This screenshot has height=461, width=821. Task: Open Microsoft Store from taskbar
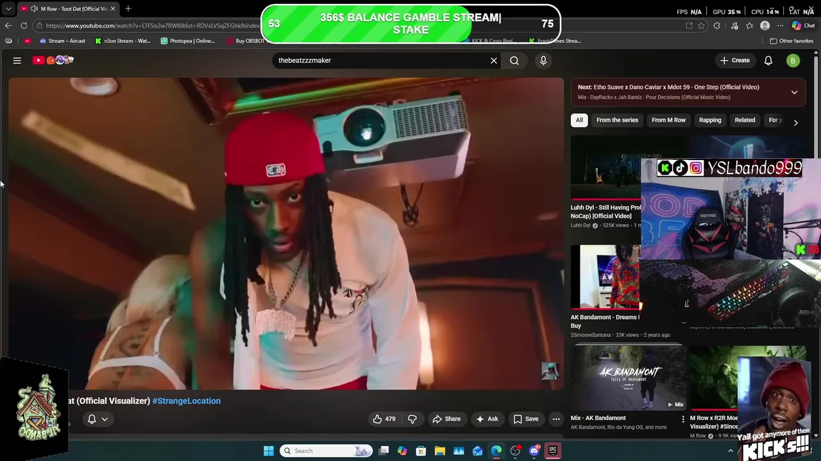(421, 451)
